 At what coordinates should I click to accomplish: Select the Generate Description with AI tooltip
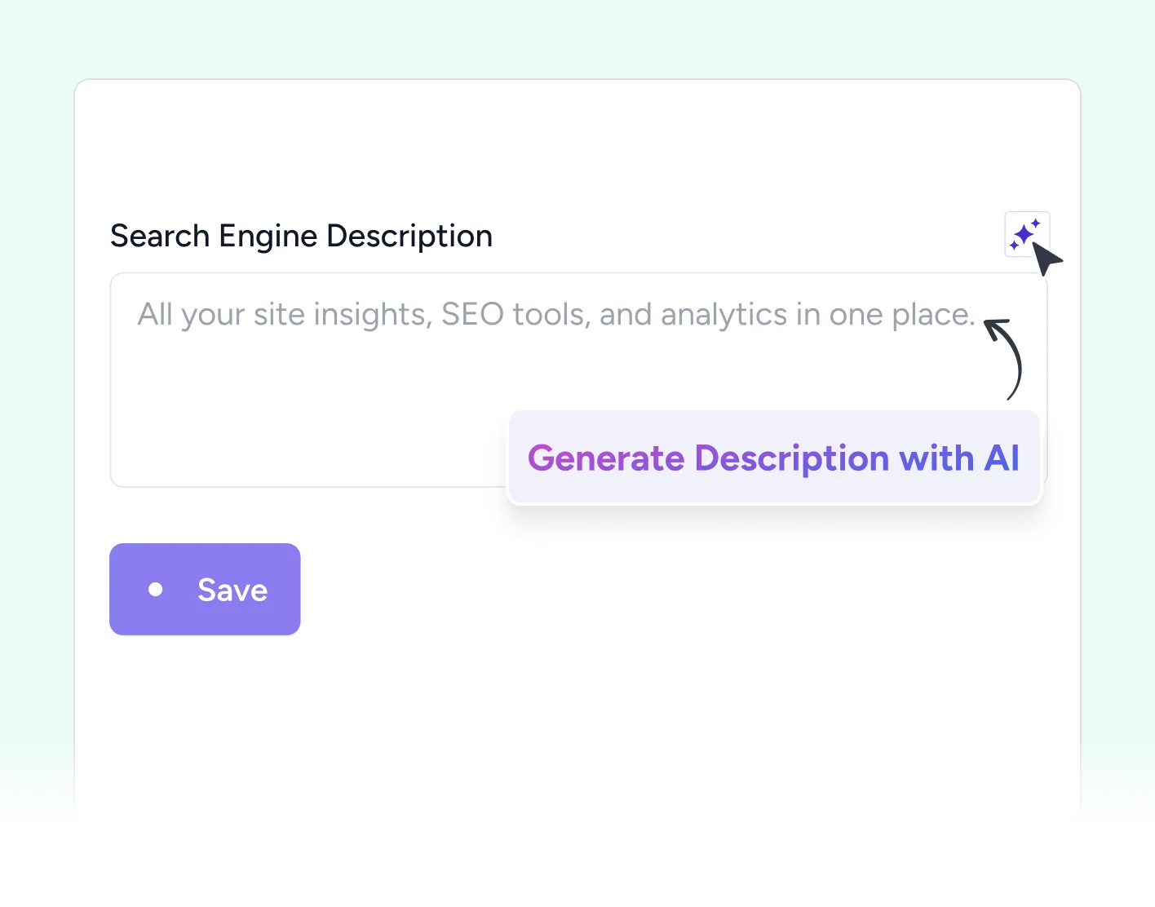(x=773, y=458)
